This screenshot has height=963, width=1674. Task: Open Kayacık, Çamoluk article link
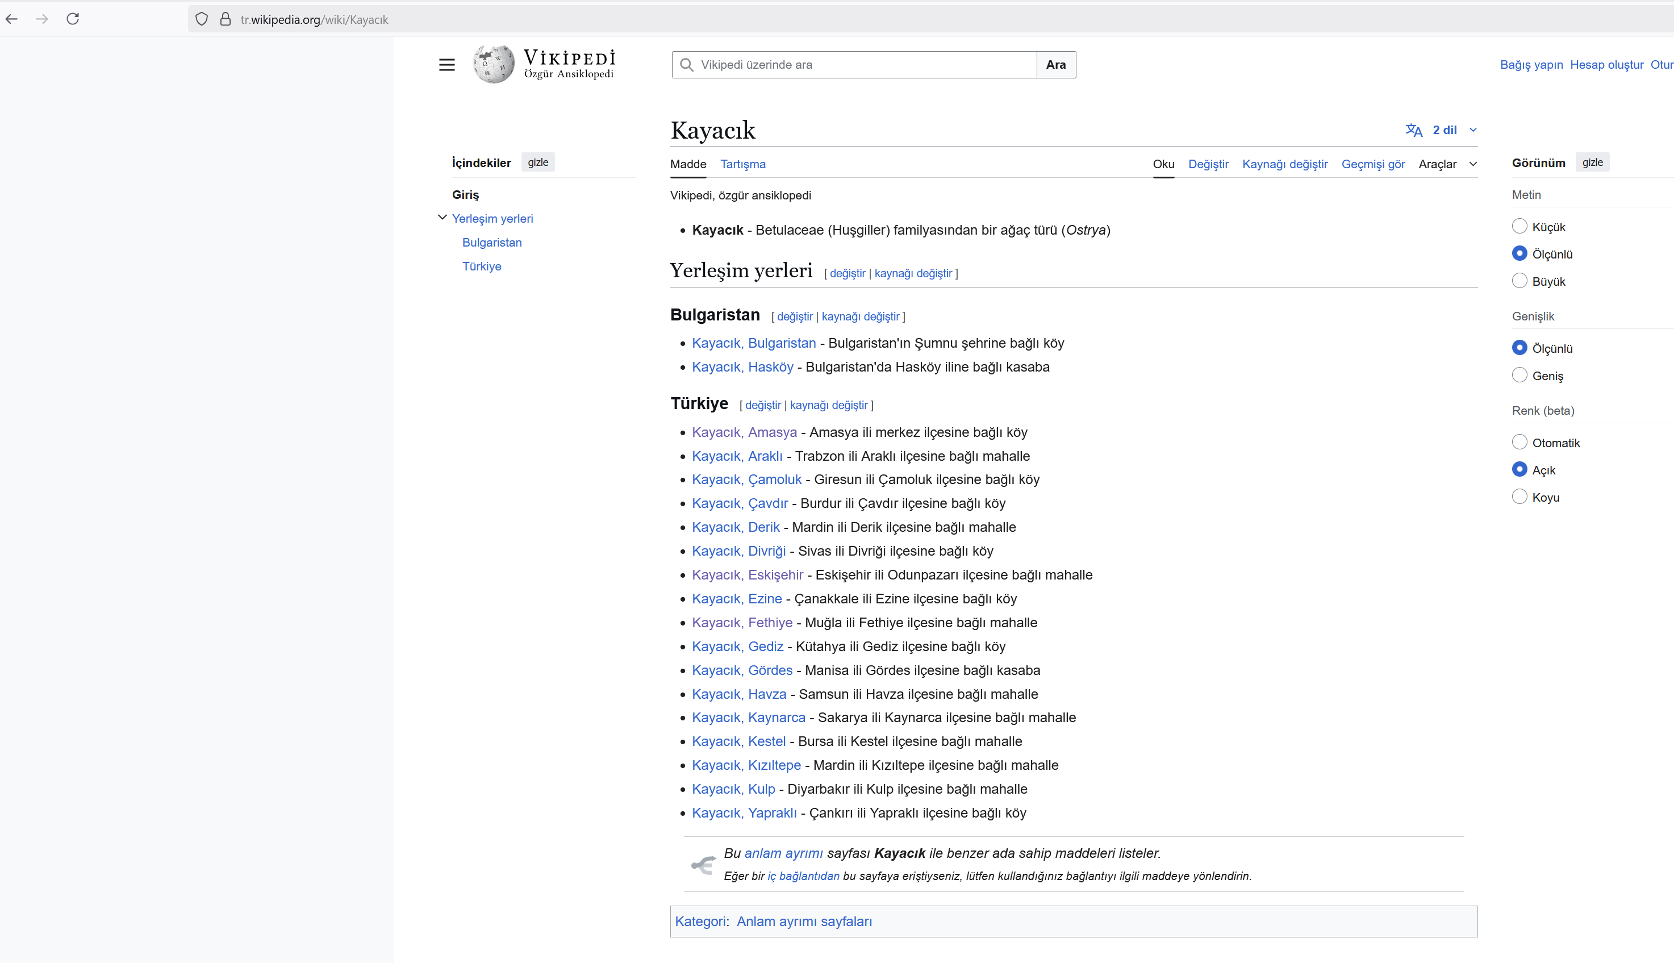point(746,479)
